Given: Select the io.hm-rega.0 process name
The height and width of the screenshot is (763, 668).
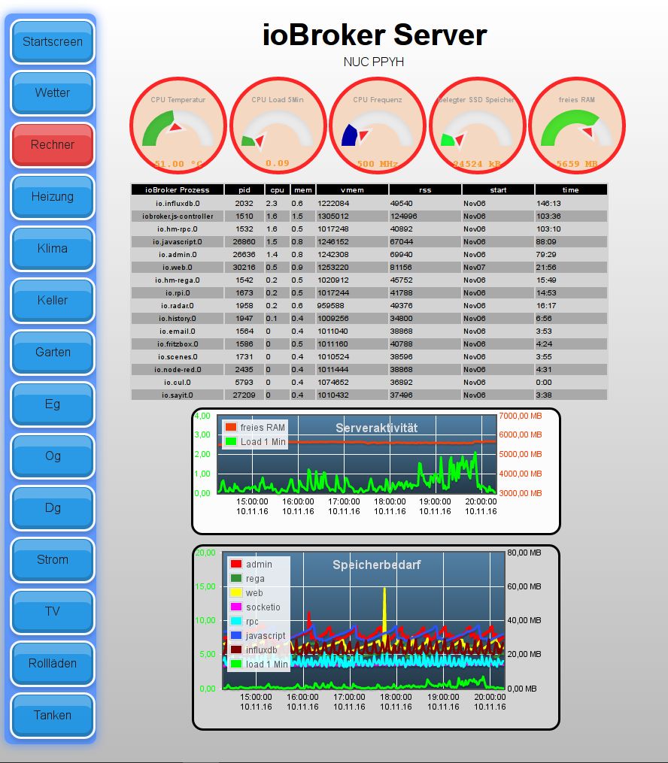Looking at the screenshot, I should coord(178,280).
